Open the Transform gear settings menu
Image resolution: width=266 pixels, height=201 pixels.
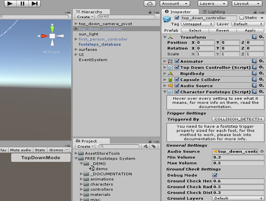[x=261, y=37]
